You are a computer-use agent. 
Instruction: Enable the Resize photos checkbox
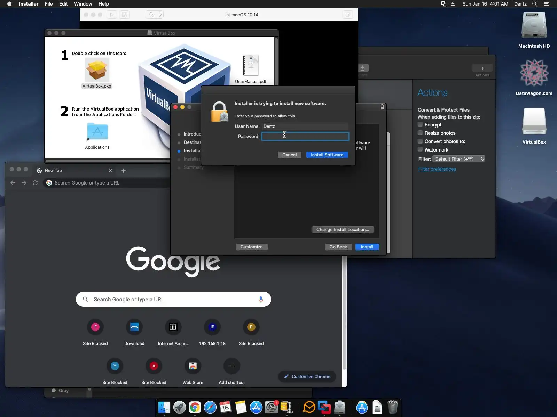(x=420, y=133)
